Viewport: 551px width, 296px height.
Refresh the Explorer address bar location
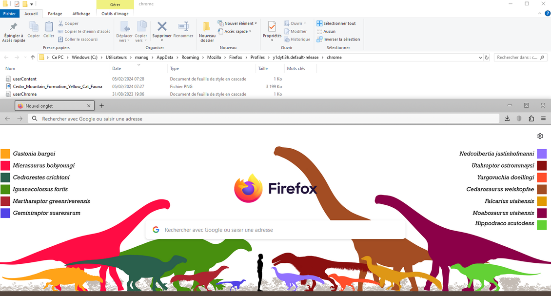click(487, 58)
